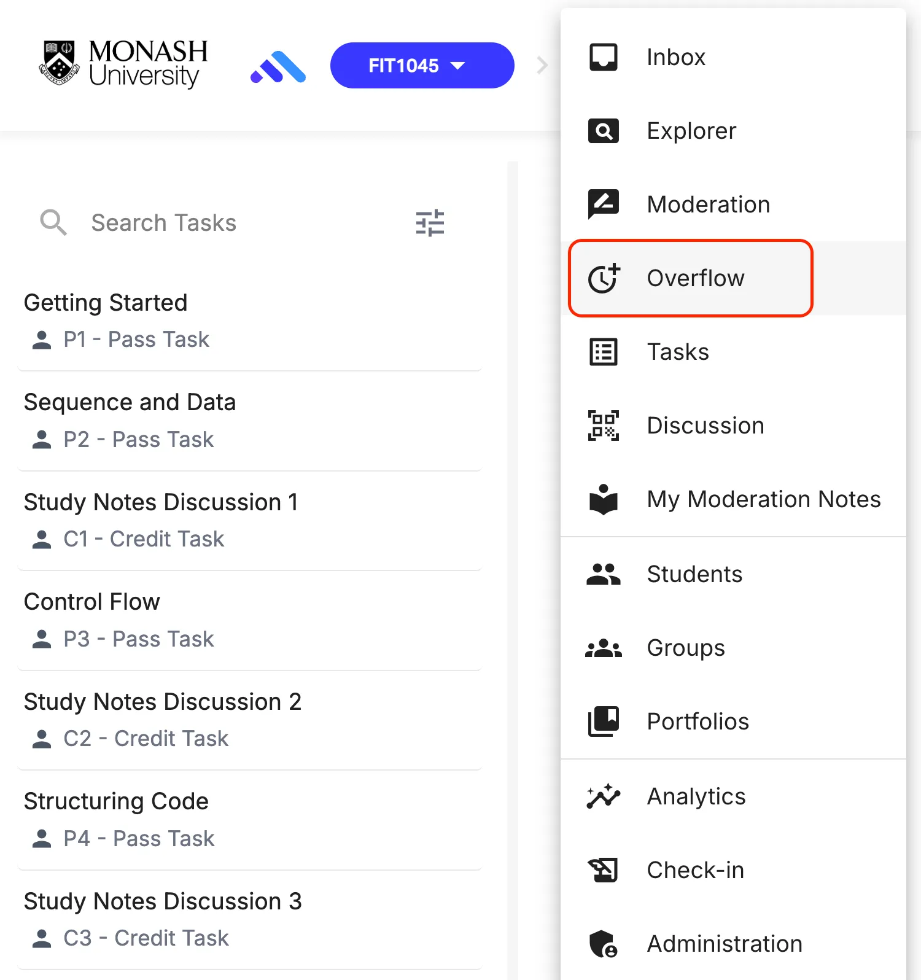Open the Structuring Code task

point(250,820)
